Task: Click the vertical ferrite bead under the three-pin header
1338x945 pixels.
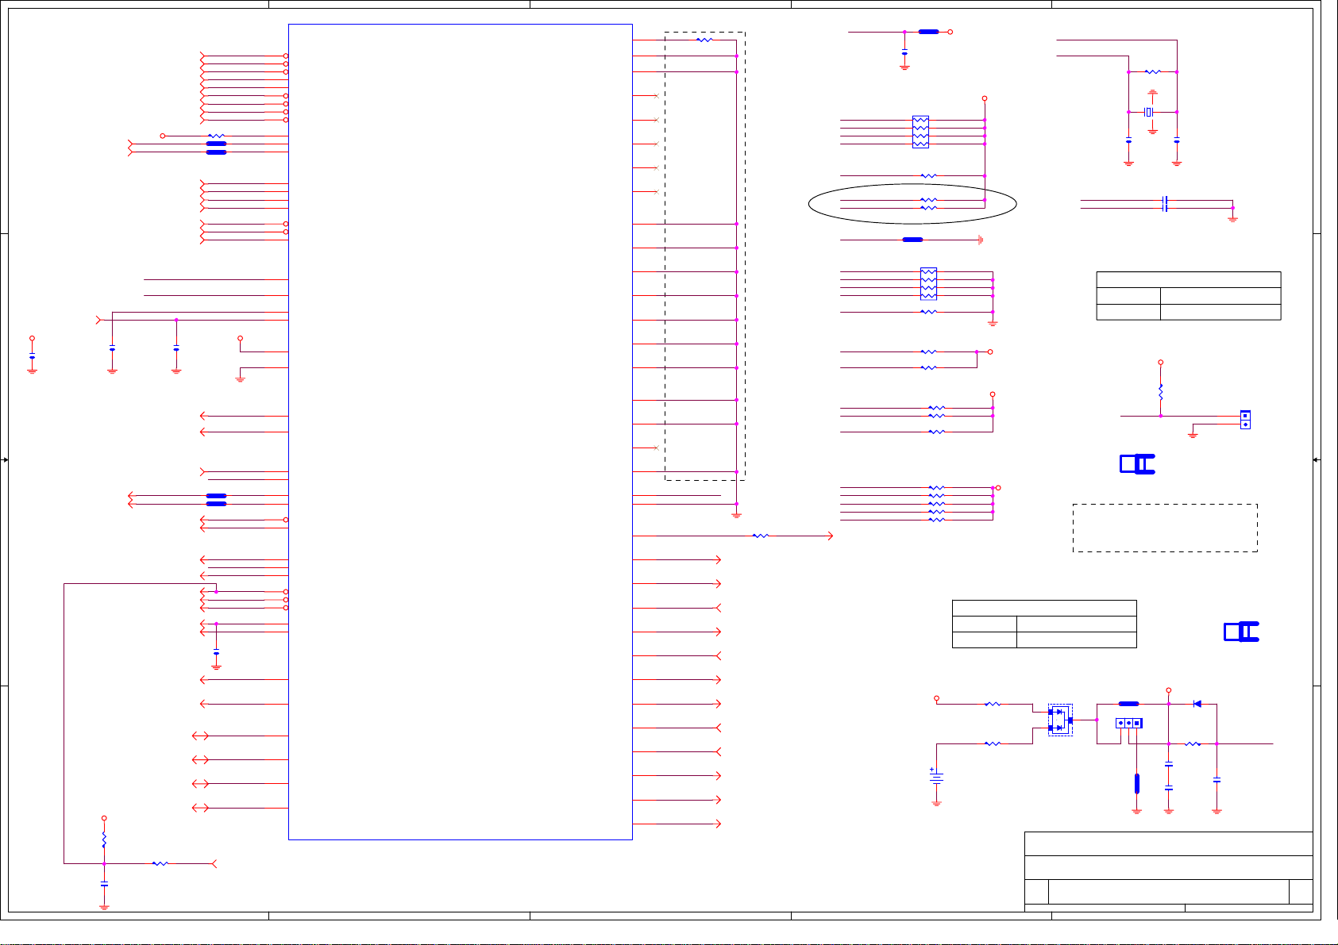Action: tap(1137, 784)
